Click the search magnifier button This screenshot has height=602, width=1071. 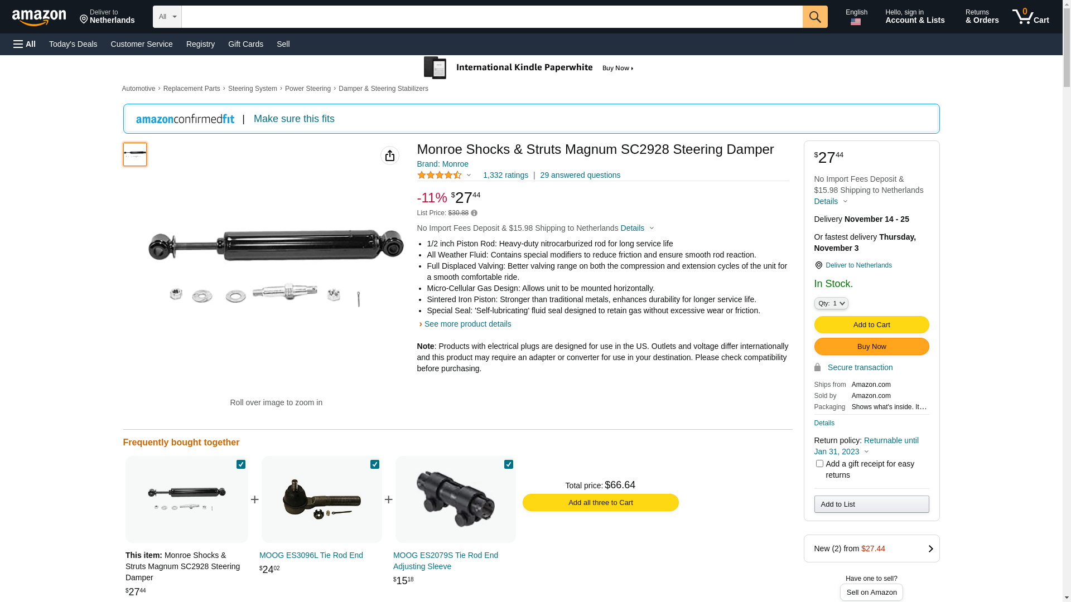pos(815,17)
